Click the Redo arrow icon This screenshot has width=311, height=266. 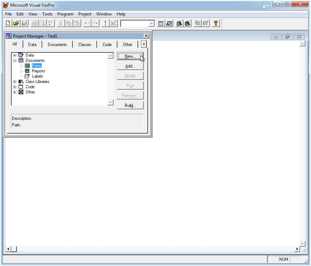(95, 23)
